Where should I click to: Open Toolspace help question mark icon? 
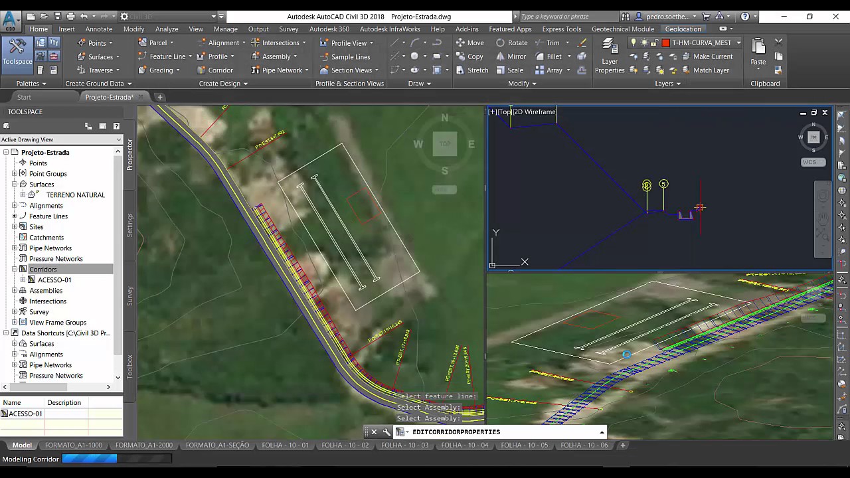tap(116, 126)
